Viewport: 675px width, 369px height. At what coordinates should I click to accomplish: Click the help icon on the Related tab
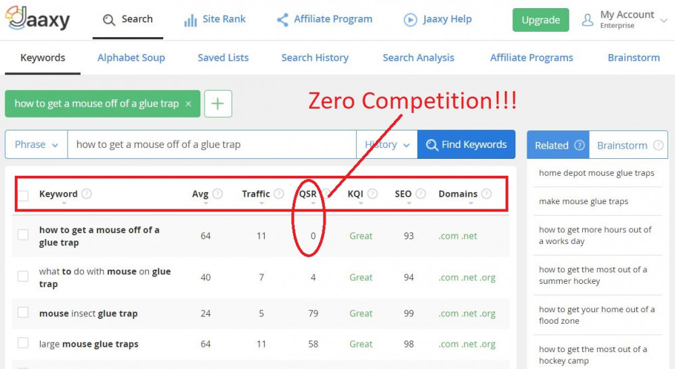click(580, 145)
